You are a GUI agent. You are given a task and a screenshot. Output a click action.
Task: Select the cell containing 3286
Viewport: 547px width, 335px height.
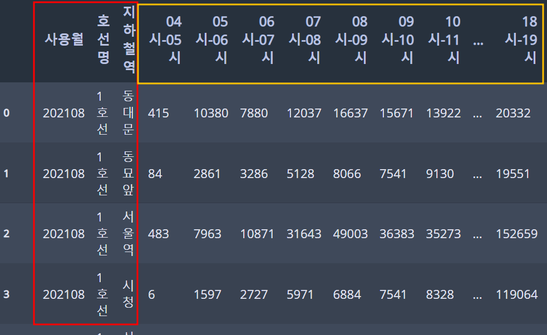pyautogui.click(x=254, y=174)
